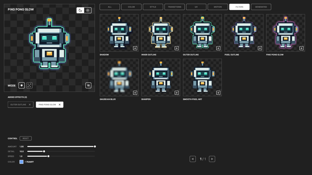
Task: Add the Inner Outline effect via plus icon
Action: pos(177,48)
